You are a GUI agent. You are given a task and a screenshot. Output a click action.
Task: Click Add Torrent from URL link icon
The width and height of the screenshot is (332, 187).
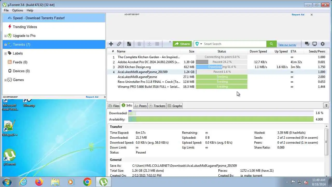tap(119, 44)
